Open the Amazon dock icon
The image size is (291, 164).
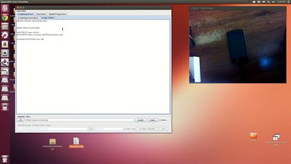5,44
